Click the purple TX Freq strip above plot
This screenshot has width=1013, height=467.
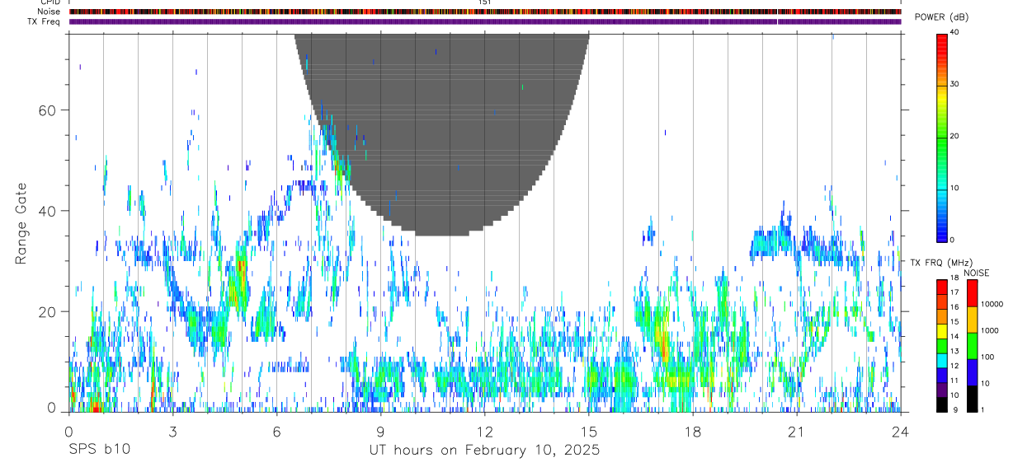(485, 21)
